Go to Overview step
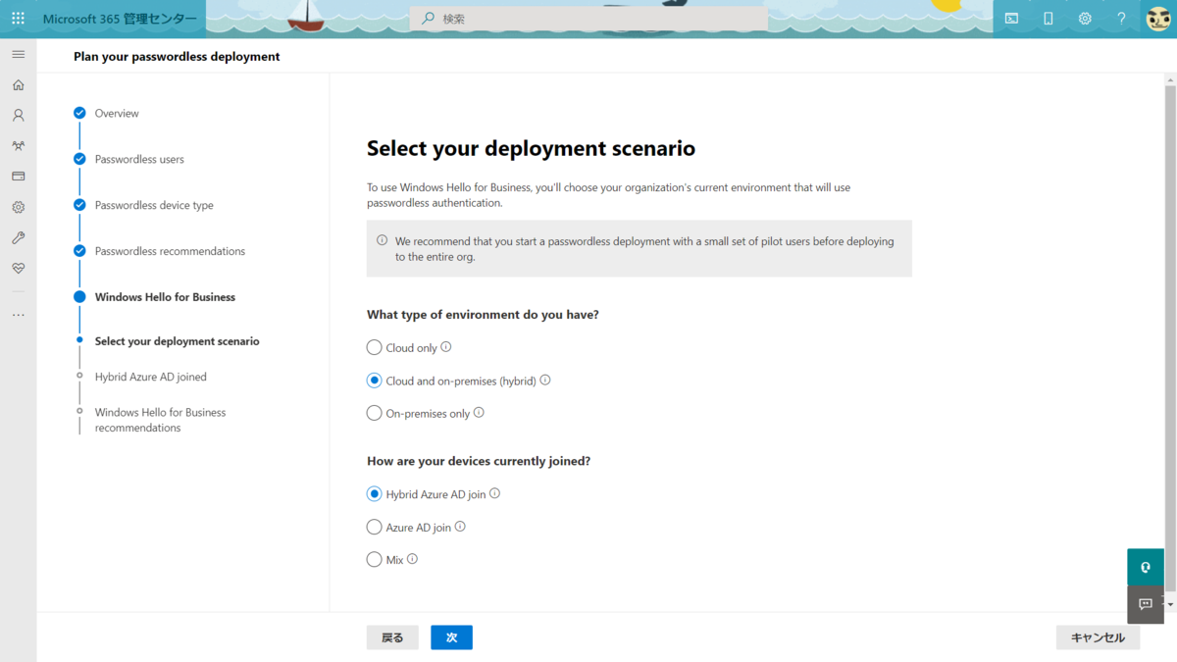 (x=117, y=114)
